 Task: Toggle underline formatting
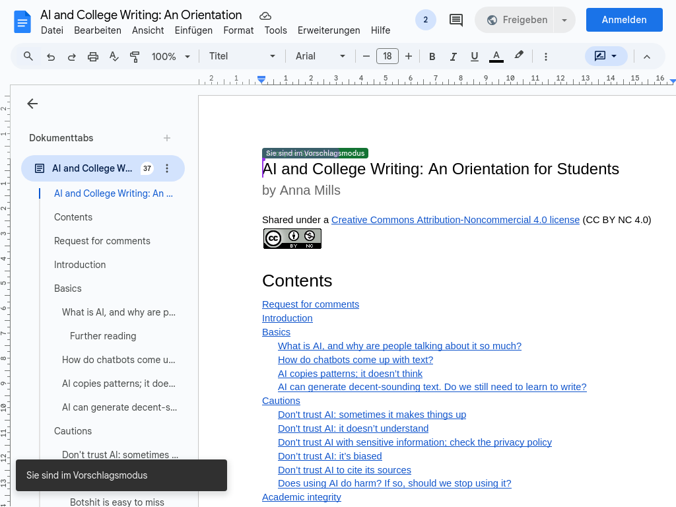[474, 57]
